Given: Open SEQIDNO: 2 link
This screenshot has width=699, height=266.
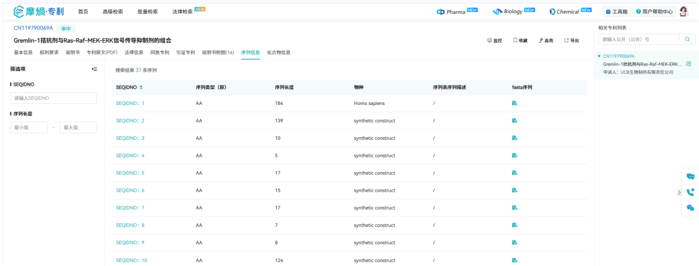Looking at the screenshot, I should click(130, 121).
